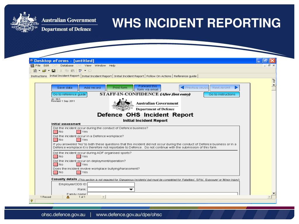Switch to the Instructions tab
Viewport: 299px width, 224px height.
tap(39, 76)
